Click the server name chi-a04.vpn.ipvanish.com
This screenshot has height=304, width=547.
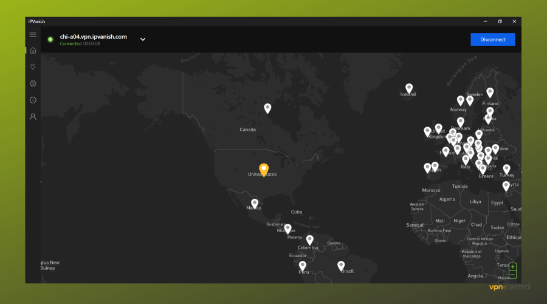93,36
